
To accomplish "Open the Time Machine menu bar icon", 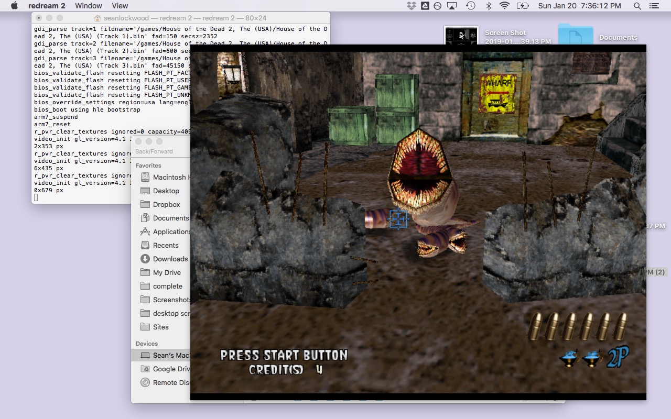I will tap(470, 6).
